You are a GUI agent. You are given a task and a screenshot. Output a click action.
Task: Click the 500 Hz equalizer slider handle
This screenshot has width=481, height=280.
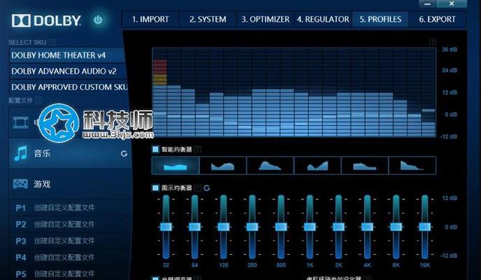click(281, 227)
